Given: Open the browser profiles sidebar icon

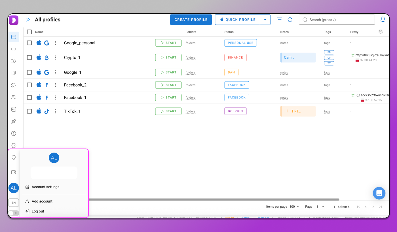Looking at the screenshot, I should click(14, 37).
